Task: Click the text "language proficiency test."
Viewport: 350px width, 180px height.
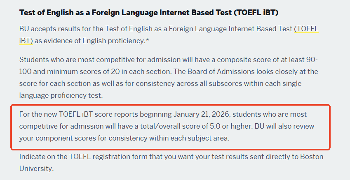Action: [61, 95]
